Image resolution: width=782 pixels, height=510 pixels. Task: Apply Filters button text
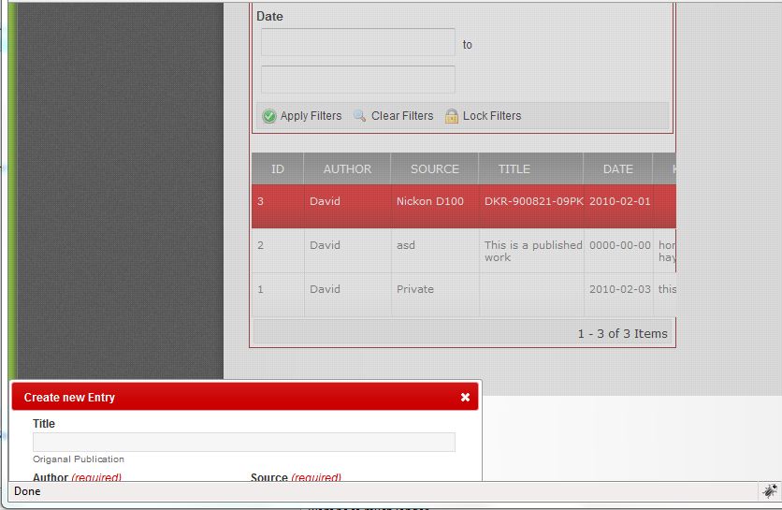[311, 116]
